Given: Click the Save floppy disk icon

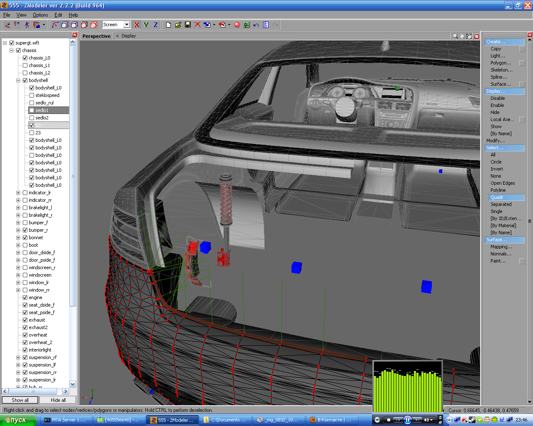Looking at the screenshot, I should (188, 25).
